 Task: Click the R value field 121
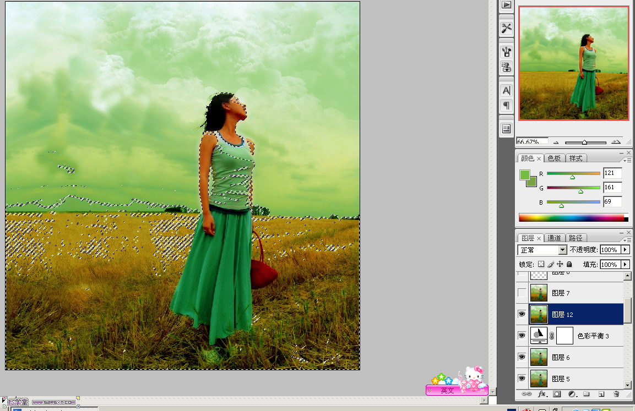[x=612, y=173]
